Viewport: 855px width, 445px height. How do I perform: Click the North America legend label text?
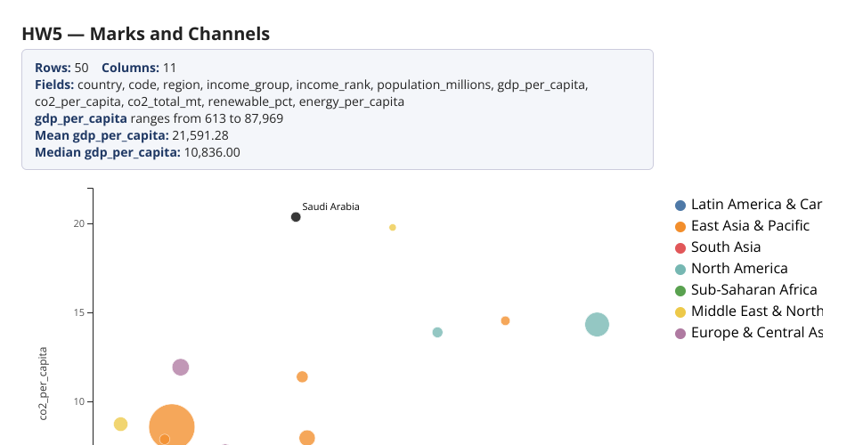[739, 269]
